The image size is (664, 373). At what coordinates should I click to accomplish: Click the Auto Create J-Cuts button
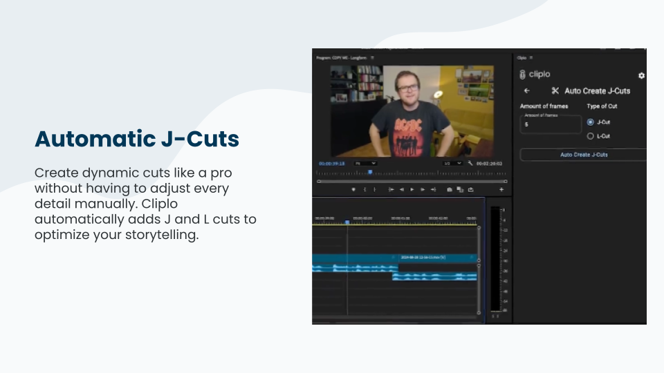[583, 155]
